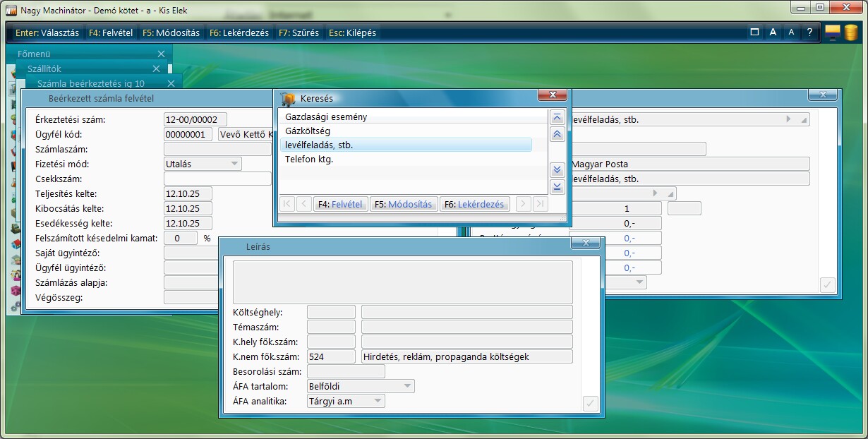Select Telefon ktg. in the search list
The width and height of the screenshot is (868, 439).
[309, 160]
